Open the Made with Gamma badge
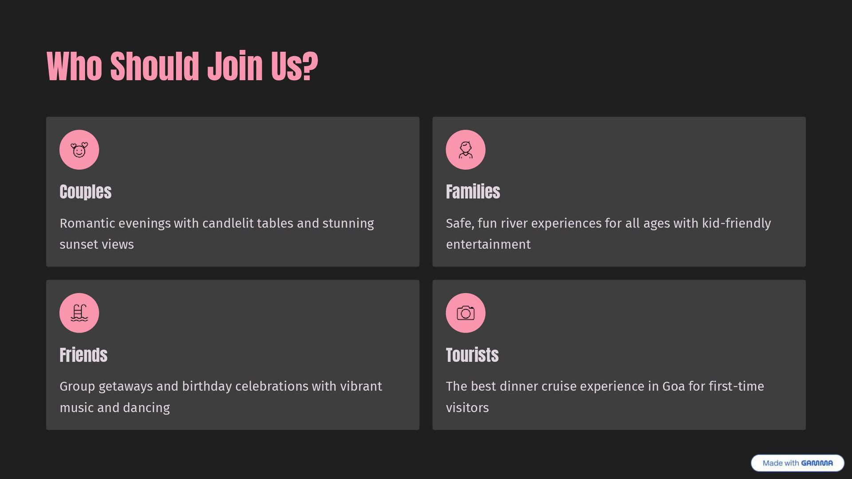852x479 pixels. (797, 463)
